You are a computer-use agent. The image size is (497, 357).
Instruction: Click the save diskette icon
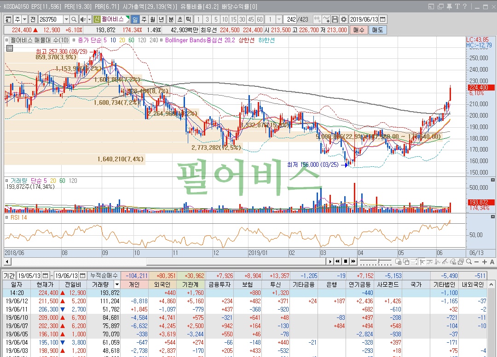click(335, 19)
